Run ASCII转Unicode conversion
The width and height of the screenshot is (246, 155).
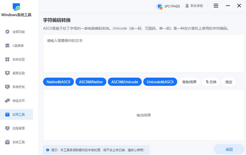(x=125, y=82)
